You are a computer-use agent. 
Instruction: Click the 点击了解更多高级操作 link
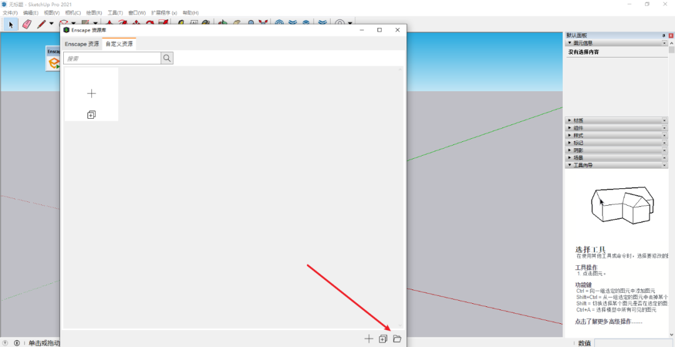pyautogui.click(x=607, y=322)
